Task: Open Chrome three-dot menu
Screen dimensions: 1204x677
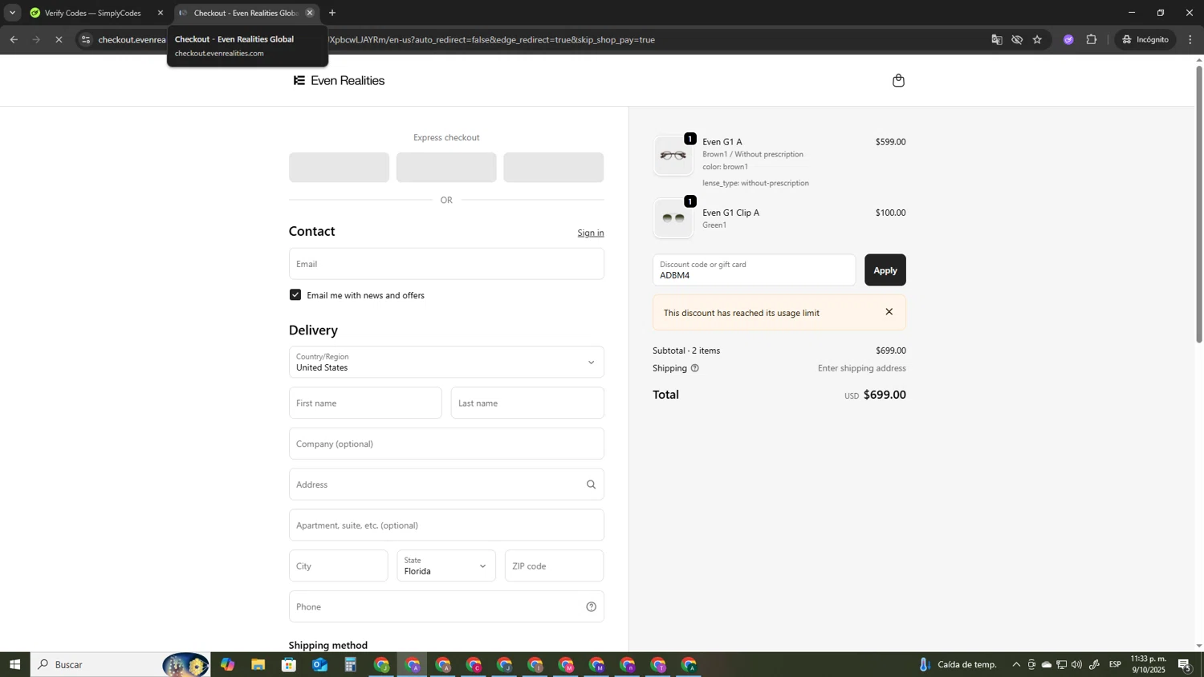Action: (1190, 39)
